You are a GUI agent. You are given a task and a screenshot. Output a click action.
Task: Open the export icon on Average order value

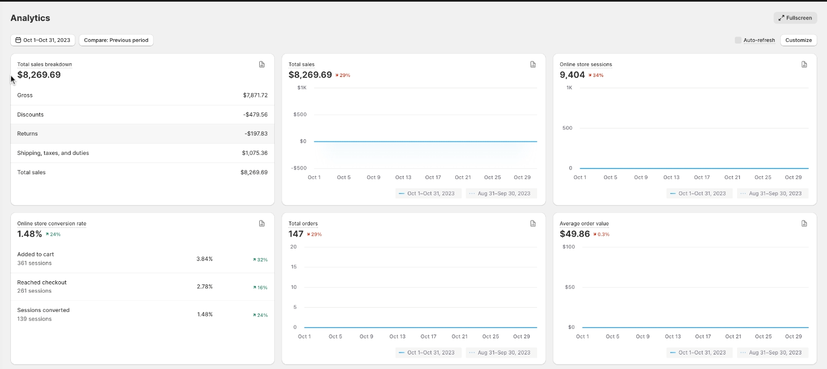804,223
